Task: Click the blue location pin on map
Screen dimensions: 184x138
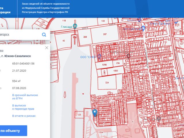Action: tap(94, 112)
